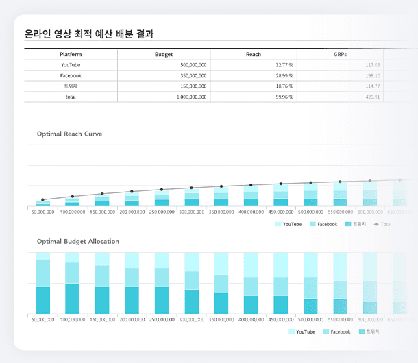Screen dimensions: 418x363
Task: Select the Platform column header
Action: pyautogui.click(x=71, y=54)
